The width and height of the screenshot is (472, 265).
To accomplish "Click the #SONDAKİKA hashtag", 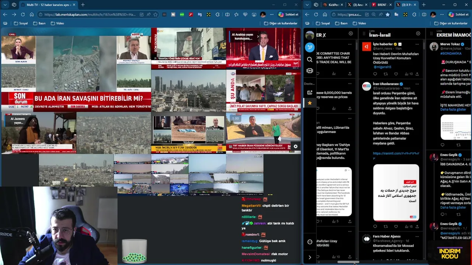I will (451, 53).
